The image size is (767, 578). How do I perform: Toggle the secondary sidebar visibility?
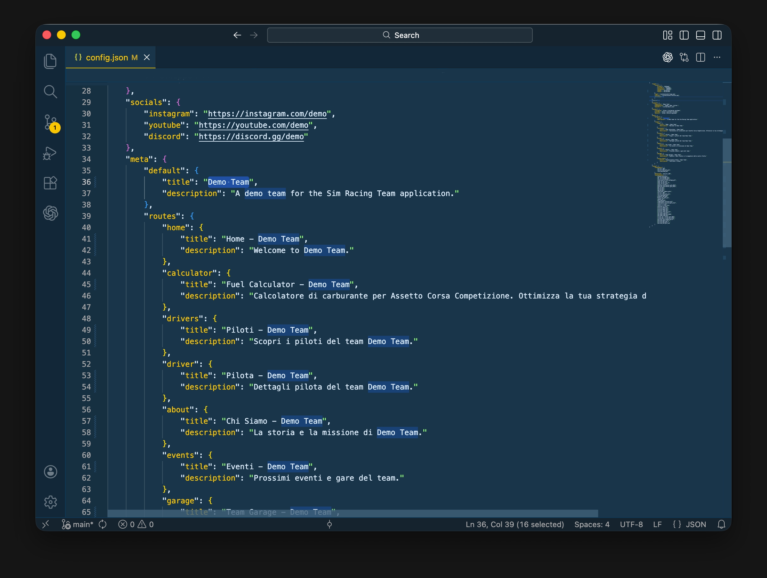pos(717,35)
